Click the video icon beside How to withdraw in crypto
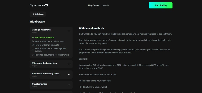The height and width of the screenshot is (93, 202). (33, 45)
